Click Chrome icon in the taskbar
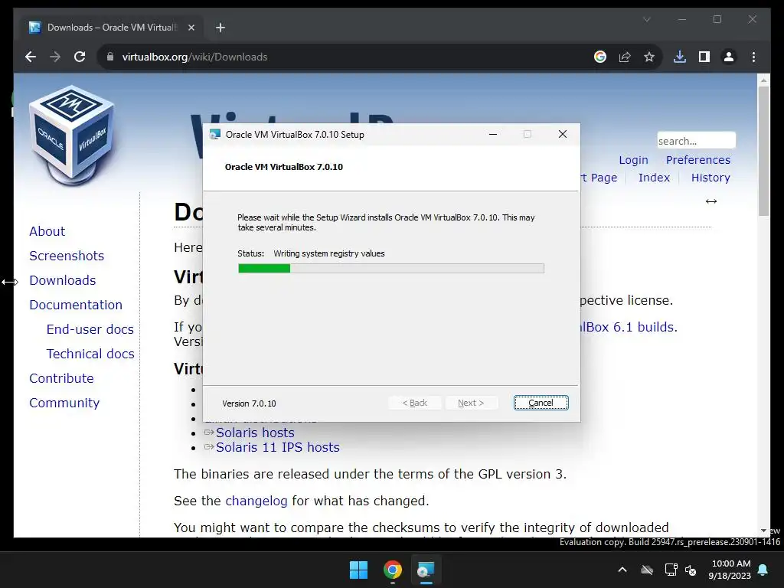This screenshot has height=588, width=784. (393, 570)
